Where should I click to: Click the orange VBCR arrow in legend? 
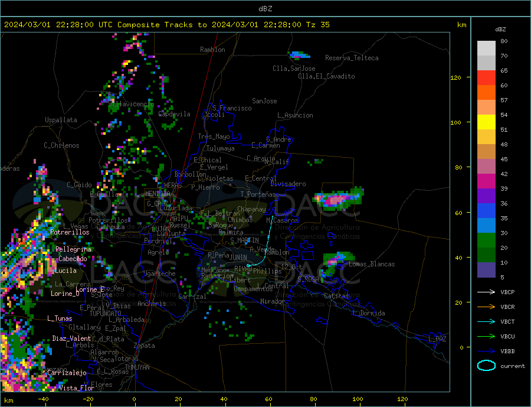click(486, 307)
